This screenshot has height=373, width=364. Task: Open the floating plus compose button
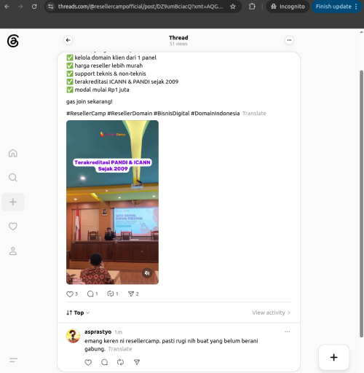click(333, 357)
